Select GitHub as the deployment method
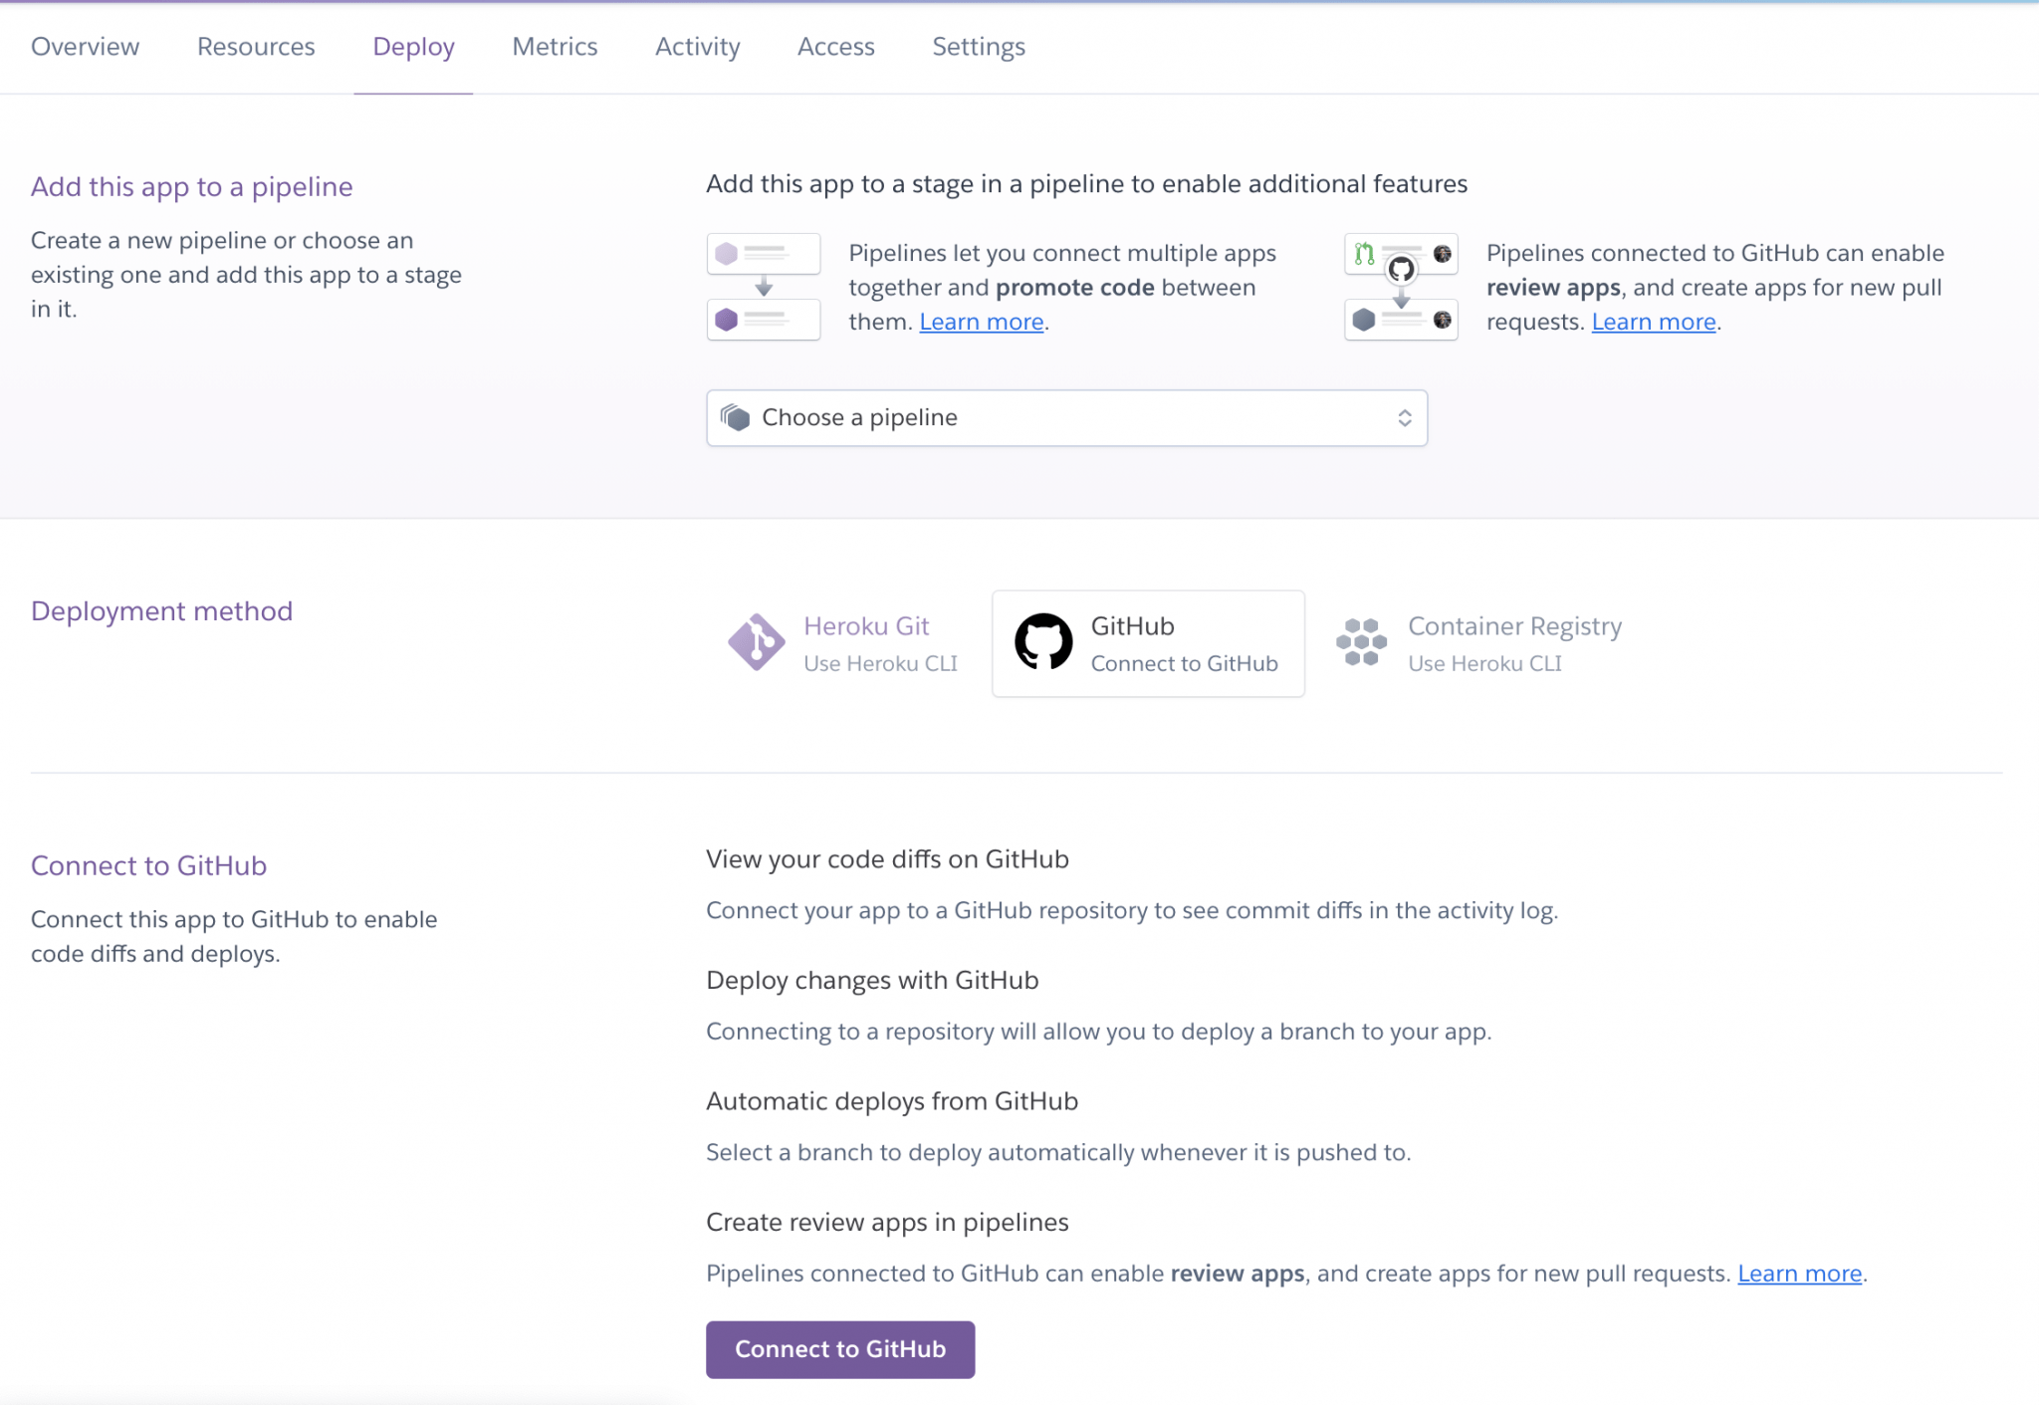This screenshot has height=1405, width=2039. coord(1148,642)
